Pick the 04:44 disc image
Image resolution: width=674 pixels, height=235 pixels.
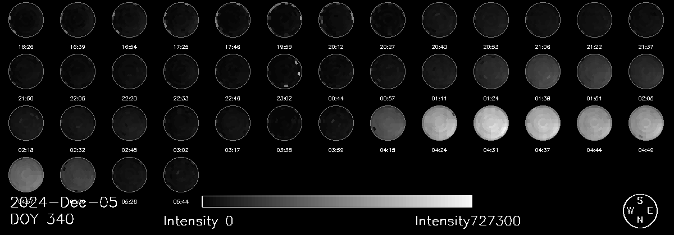point(594,123)
